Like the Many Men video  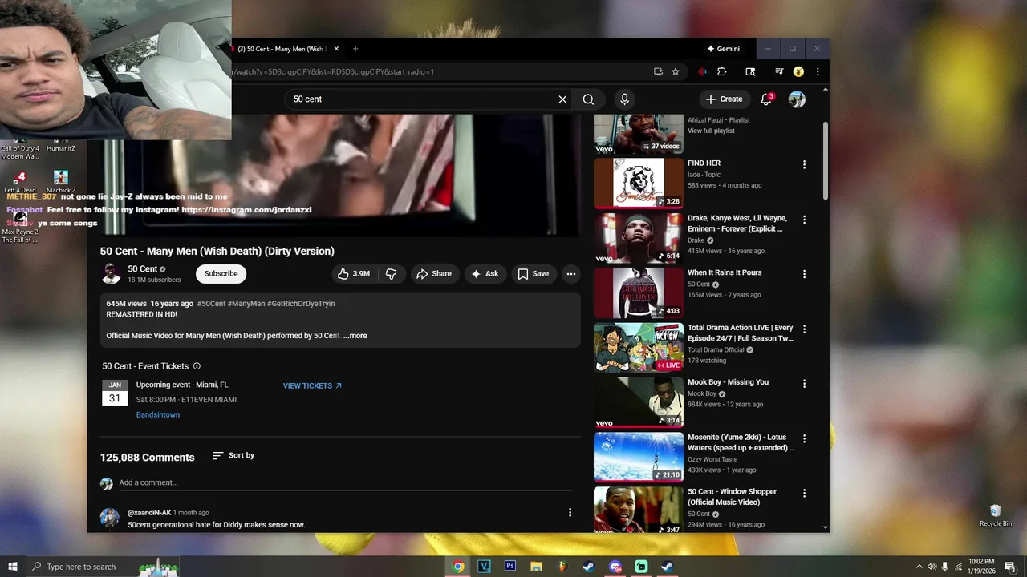354,274
